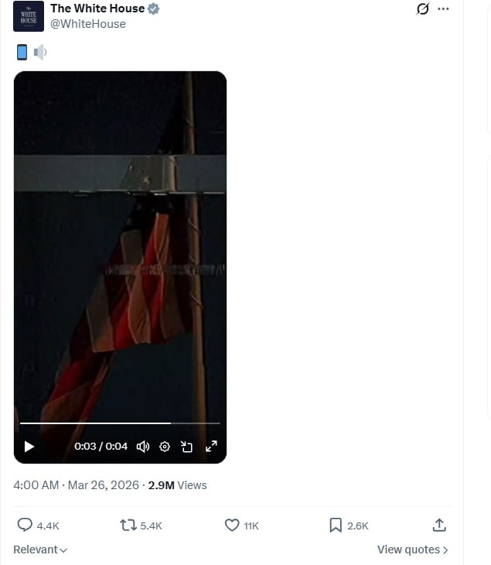
Task: Repost using the retweet icon
Action: (x=128, y=526)
